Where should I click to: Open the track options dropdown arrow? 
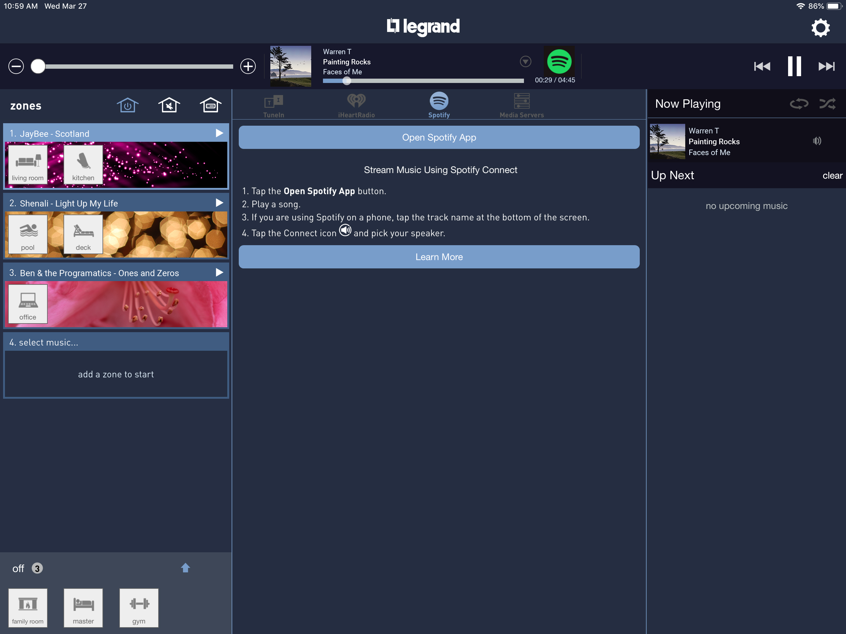(x=525, y=61)
